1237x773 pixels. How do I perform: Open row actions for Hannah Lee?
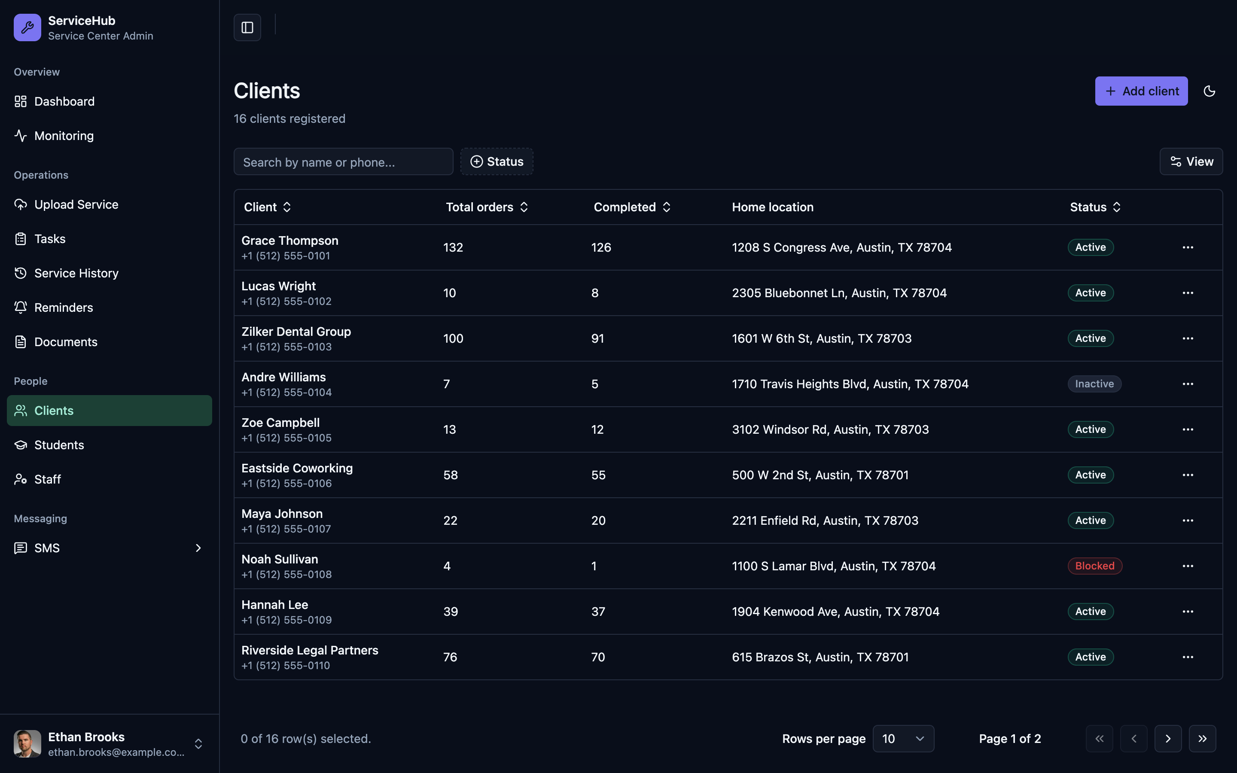1188,612
